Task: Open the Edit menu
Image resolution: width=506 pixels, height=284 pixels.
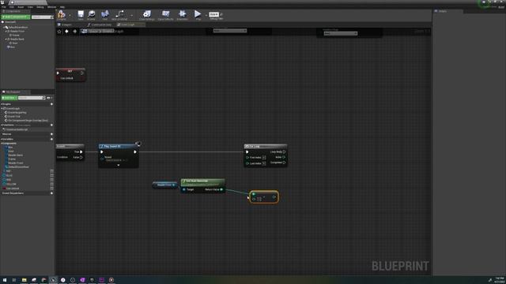Action: point(12,7)
